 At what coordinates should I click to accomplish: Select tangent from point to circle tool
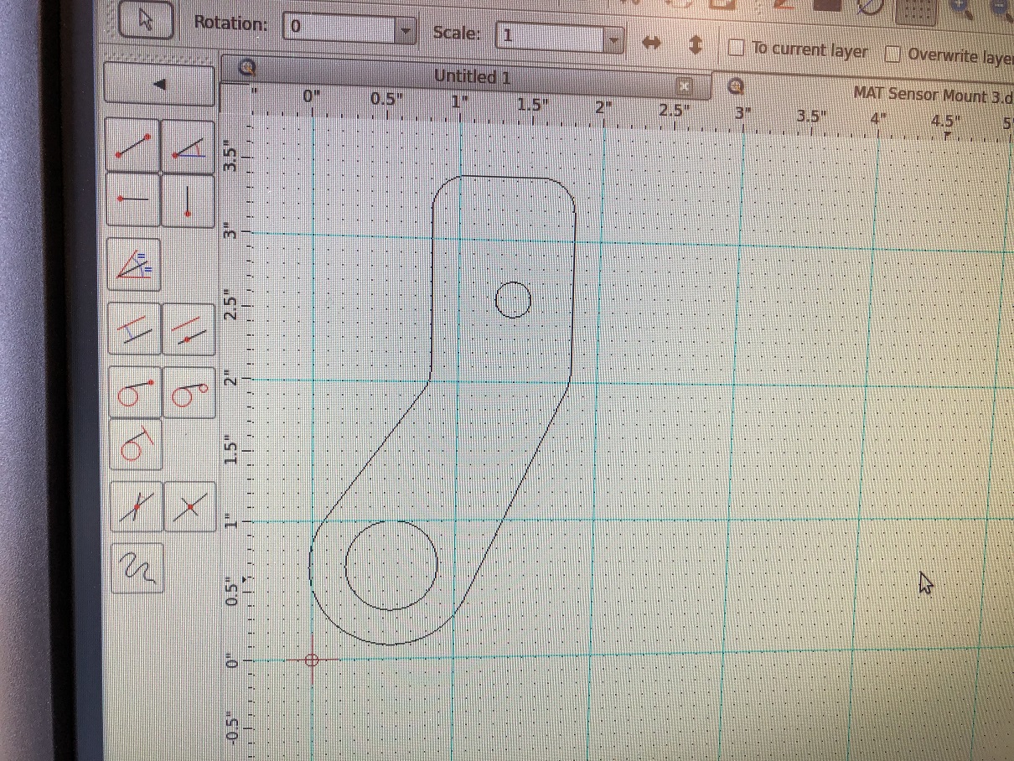pos(134,391)
